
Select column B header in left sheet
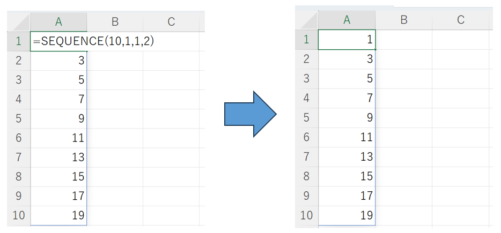pos(115,22)
